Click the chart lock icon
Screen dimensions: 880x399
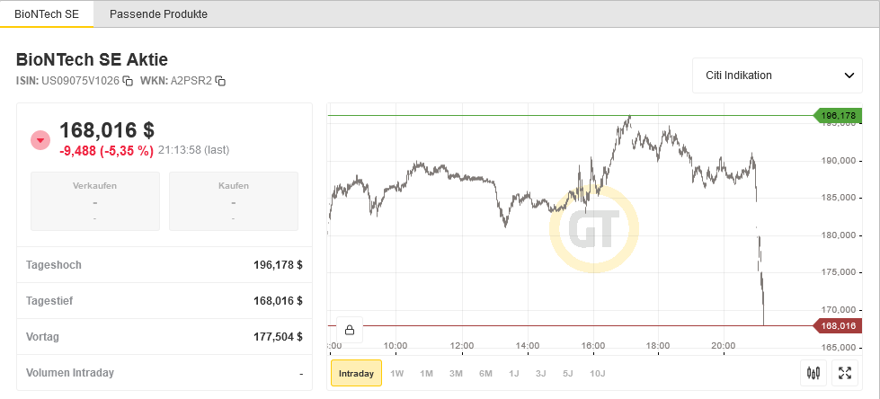[x=349, y=330]
